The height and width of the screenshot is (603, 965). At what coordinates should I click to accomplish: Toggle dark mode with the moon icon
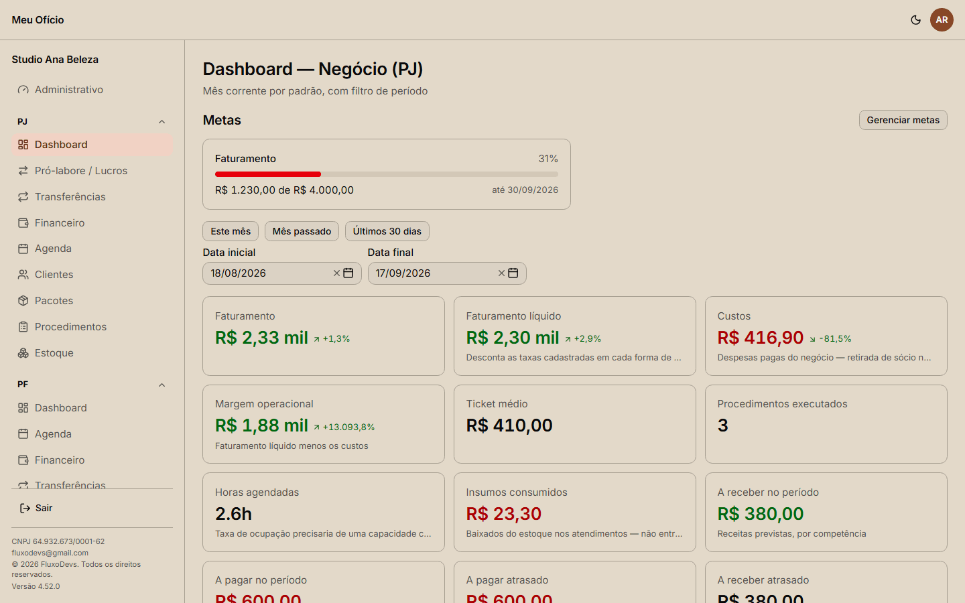pyautogui.click(x=915, y=20)
